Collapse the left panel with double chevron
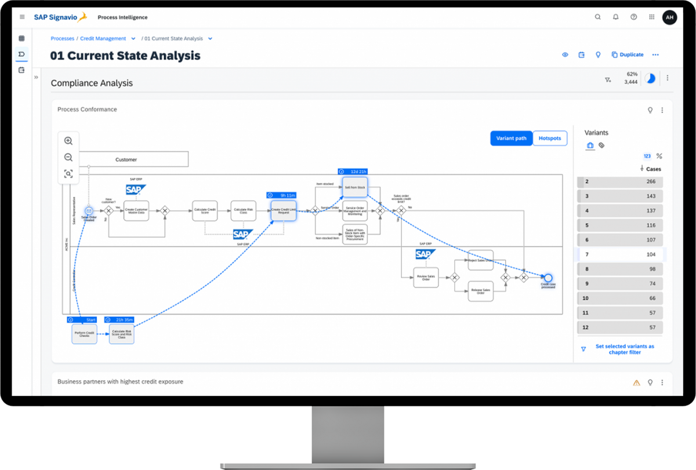The width and height of the screenshot is (696, 470). (36, 76)
